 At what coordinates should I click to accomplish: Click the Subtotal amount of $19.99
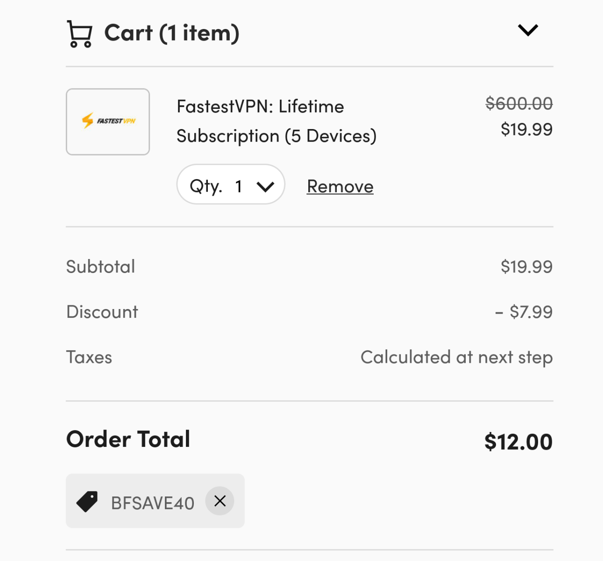[526, 266]
